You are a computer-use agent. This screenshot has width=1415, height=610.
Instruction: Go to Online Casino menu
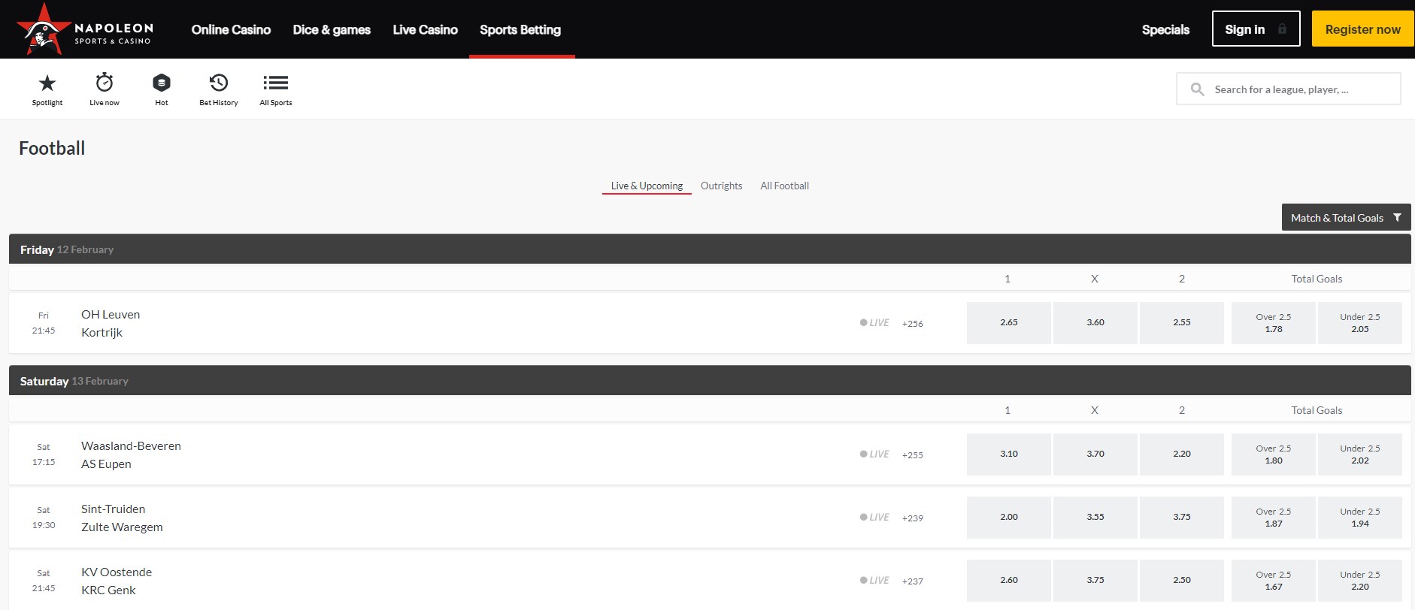[231, 29]
